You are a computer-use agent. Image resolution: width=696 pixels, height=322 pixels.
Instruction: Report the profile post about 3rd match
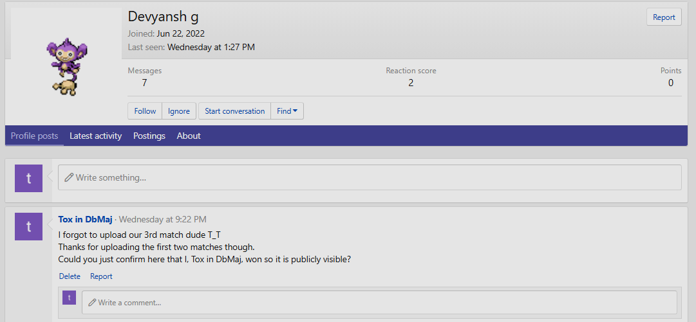101,276
